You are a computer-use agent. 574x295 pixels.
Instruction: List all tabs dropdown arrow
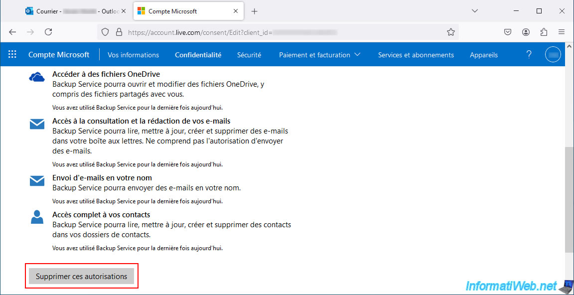pos(475,11)
